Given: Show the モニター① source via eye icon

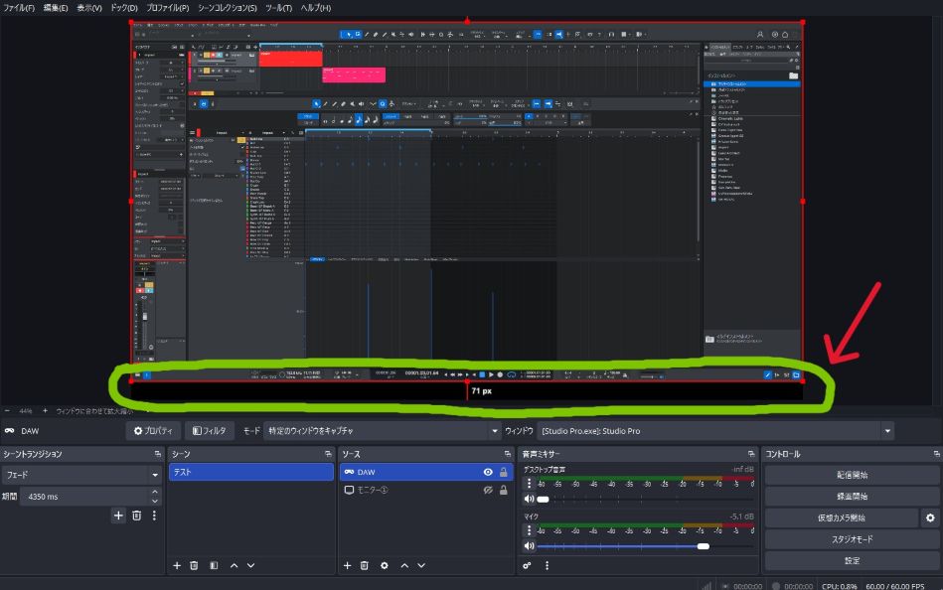Looking at the screenshot, I should 488,491.
